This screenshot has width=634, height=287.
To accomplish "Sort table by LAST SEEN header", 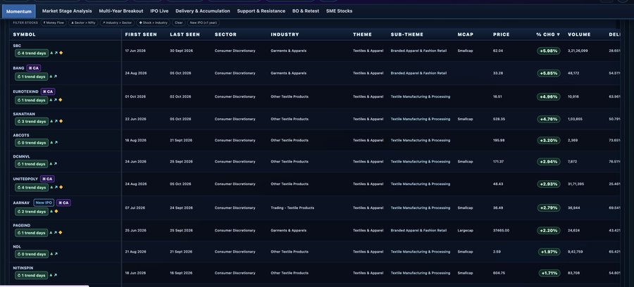I will [x=185, y=34].
